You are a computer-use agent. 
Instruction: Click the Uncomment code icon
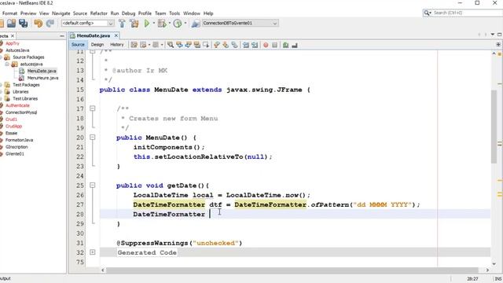coord(295,45)
